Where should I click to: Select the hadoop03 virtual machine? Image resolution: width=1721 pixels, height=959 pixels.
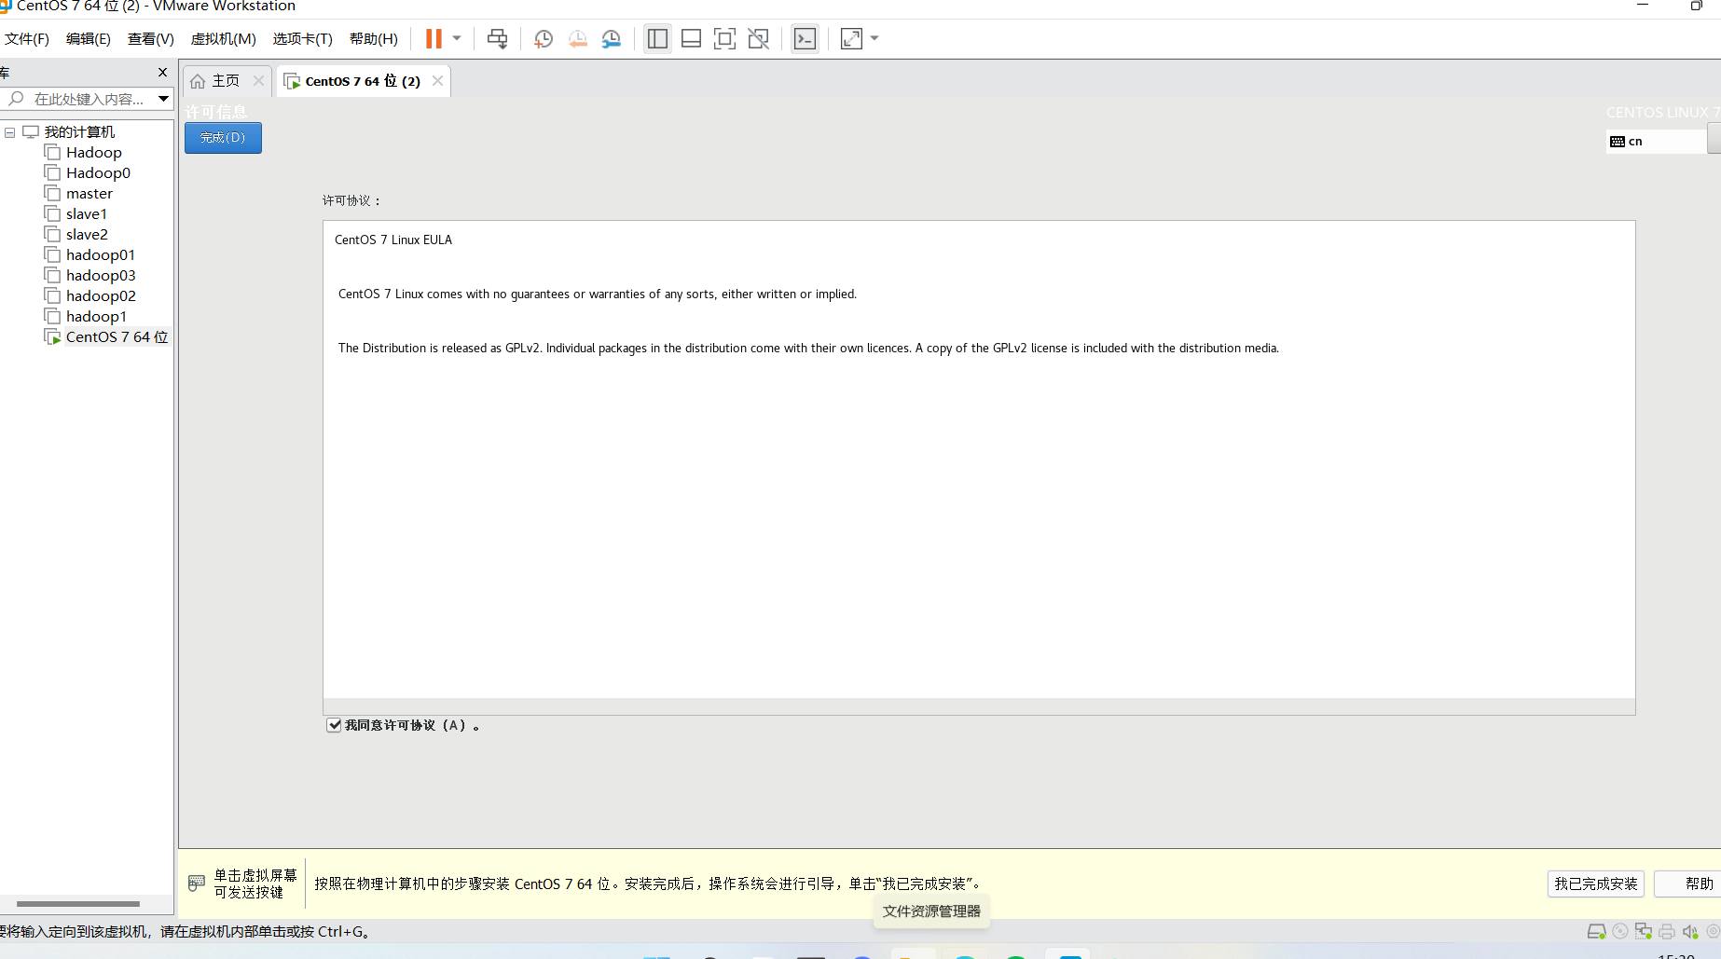tap(101, 276)
